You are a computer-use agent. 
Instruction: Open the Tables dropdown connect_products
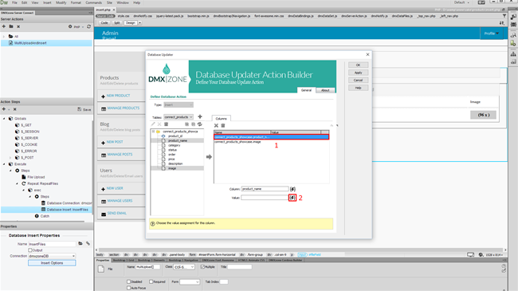(179, 117)
